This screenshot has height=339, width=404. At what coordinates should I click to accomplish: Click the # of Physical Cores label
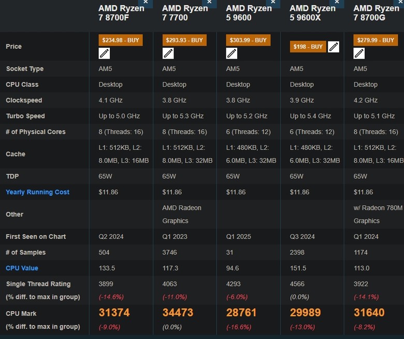tap(36, 132)
